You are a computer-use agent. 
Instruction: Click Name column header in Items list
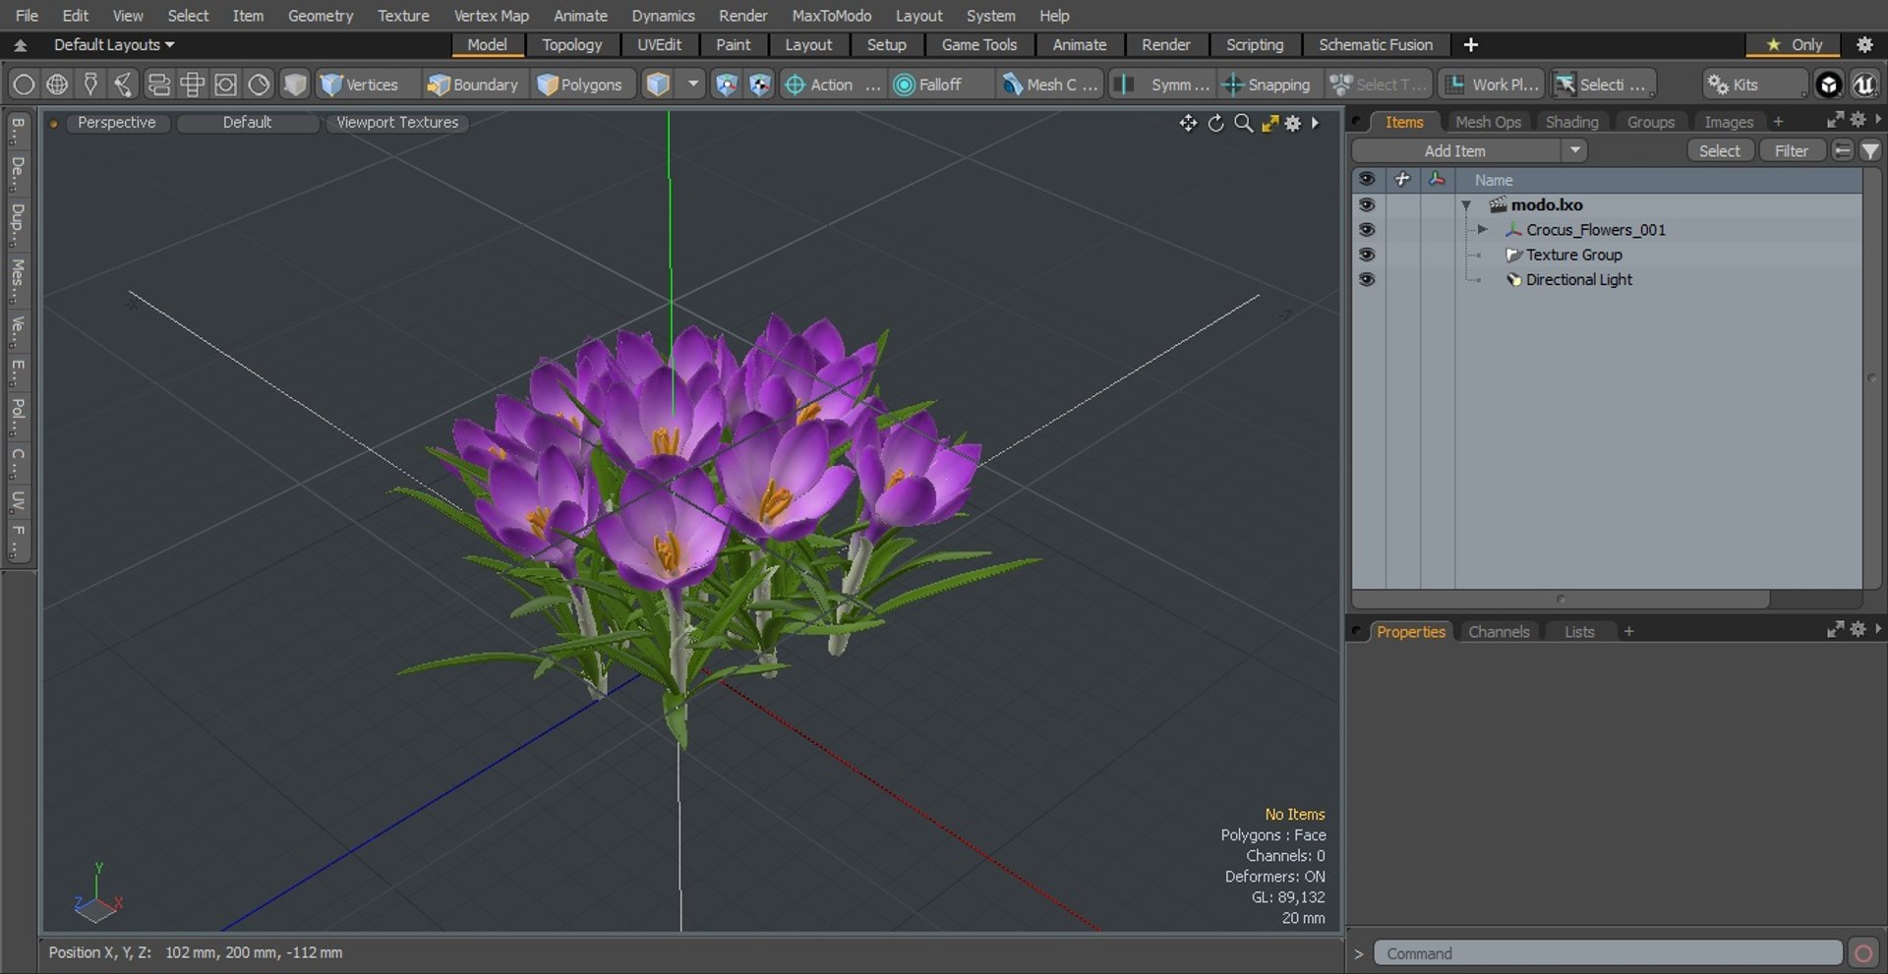point(1659,180)
